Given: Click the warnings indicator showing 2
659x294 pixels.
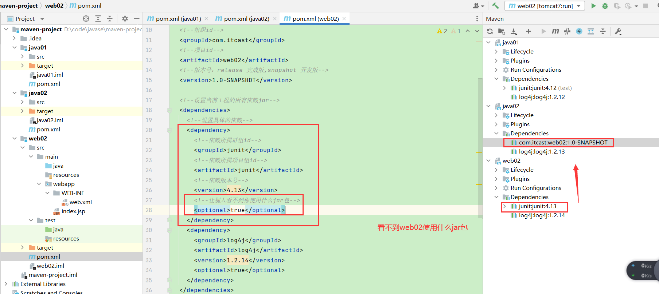Looking at the screenshot, I should (x=442, y=31).
